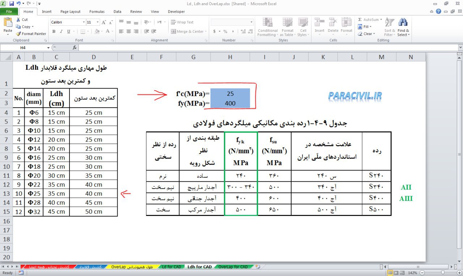The image size is (463, 276).
Task: Click the formula bar input
Action: pyautogui.click(x=268, y=48)
